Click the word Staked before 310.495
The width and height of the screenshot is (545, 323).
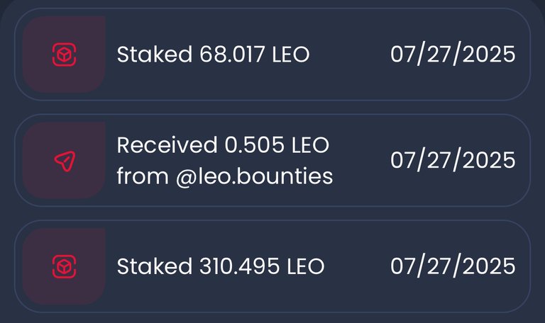click(155, 266)
